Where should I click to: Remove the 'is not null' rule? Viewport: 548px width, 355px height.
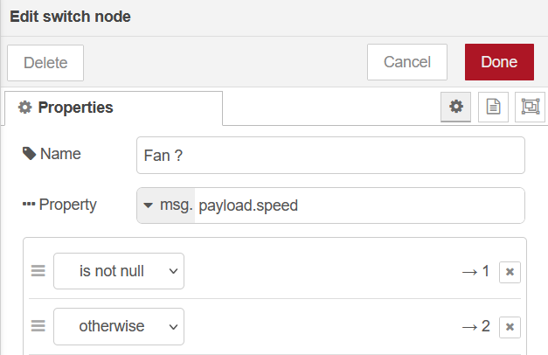click(510, 272)
